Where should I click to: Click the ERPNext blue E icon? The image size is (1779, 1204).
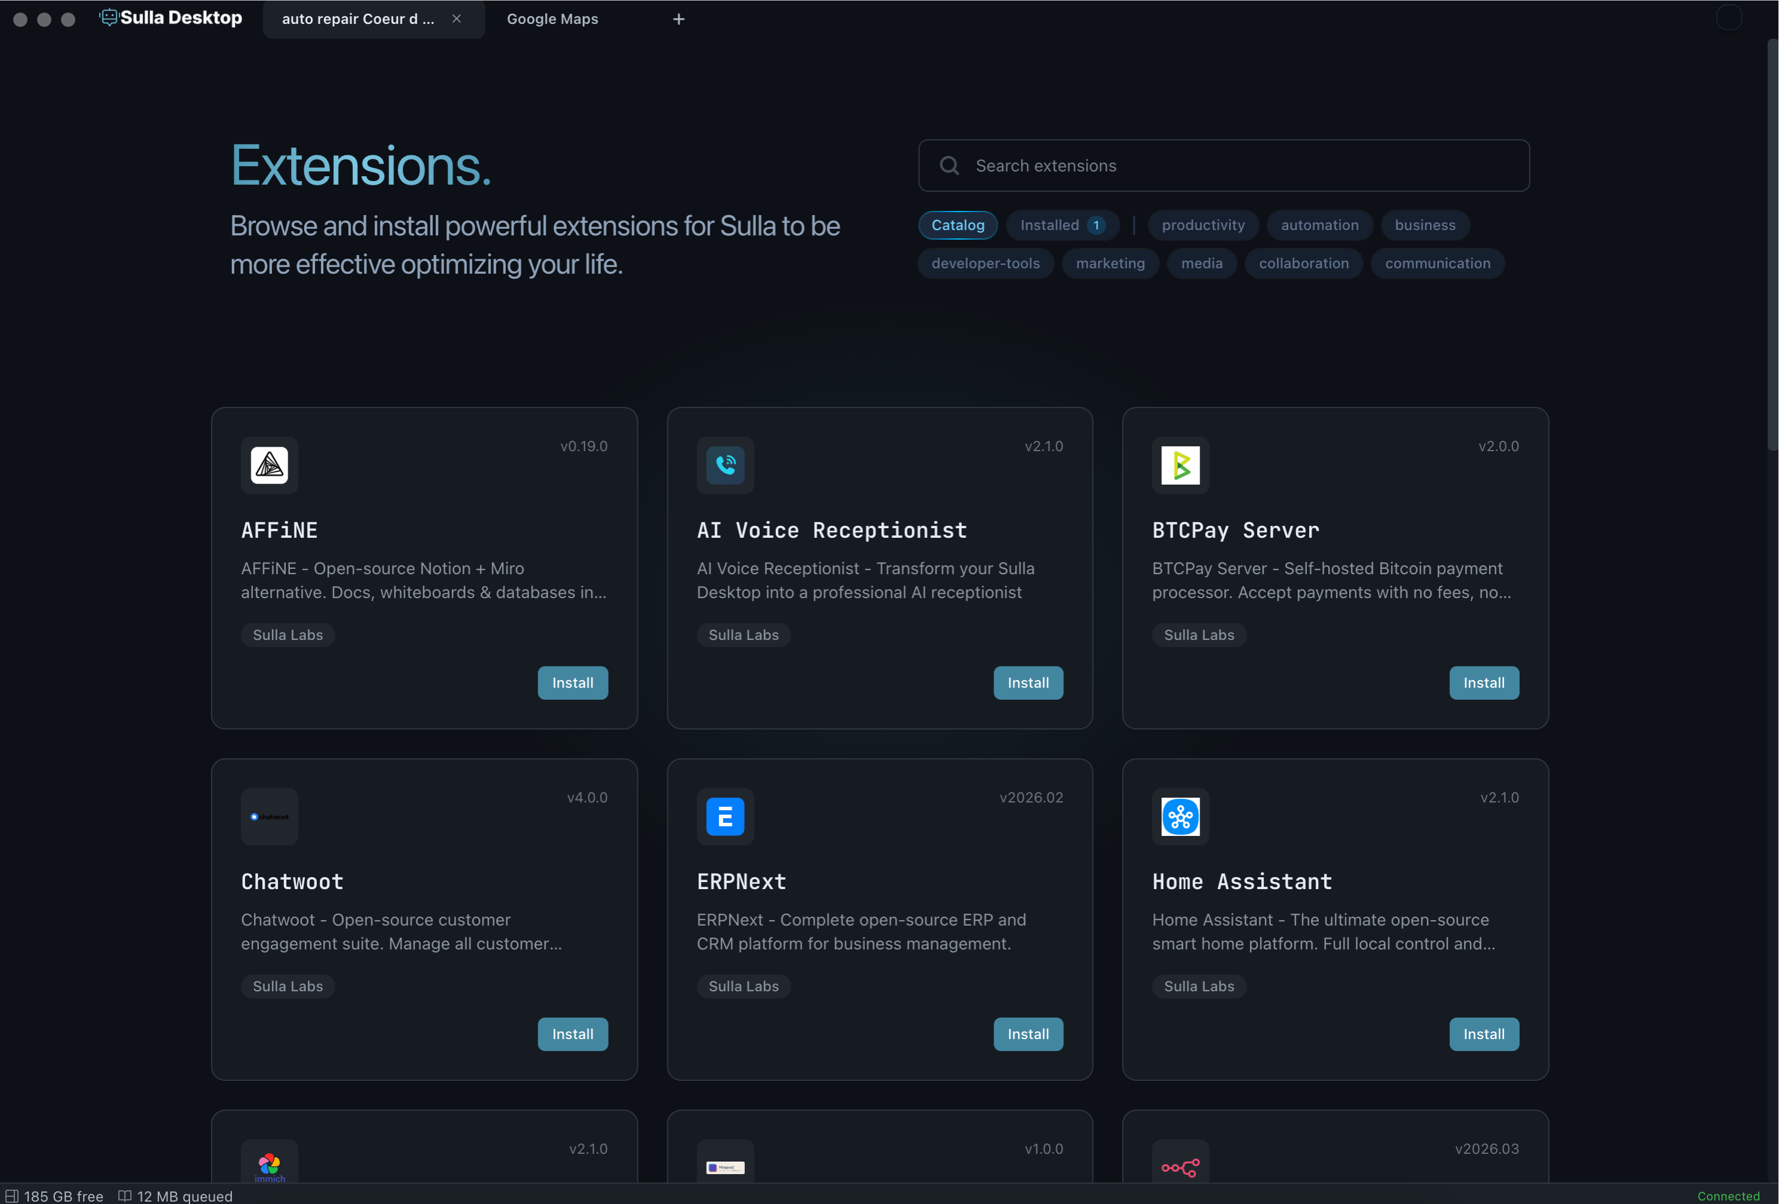point(725,816)
